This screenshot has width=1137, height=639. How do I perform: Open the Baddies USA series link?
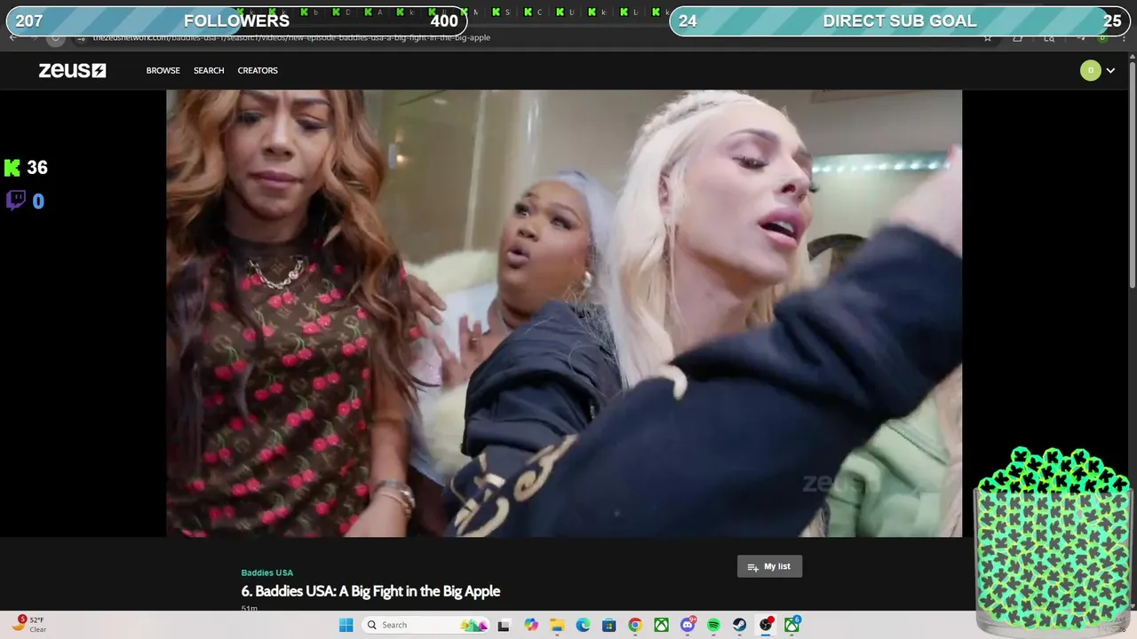(267, 572)
